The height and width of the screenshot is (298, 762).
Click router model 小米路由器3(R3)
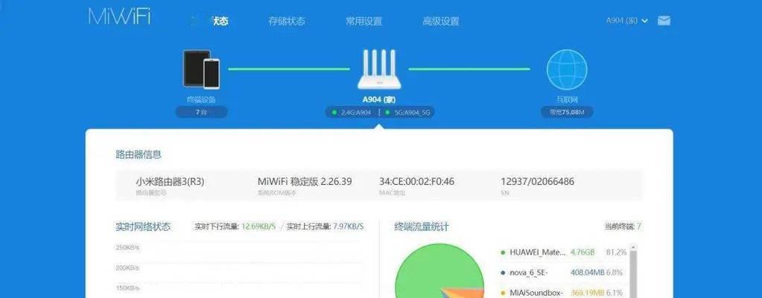click(170, 182)
